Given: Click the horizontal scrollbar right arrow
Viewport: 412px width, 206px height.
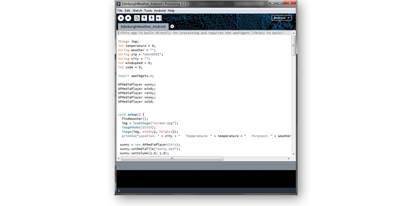Looking at the screenshot, I should coord(289,159).
